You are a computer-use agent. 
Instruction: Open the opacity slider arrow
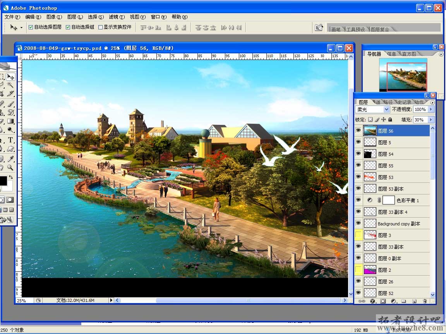(x=431, y=109)
